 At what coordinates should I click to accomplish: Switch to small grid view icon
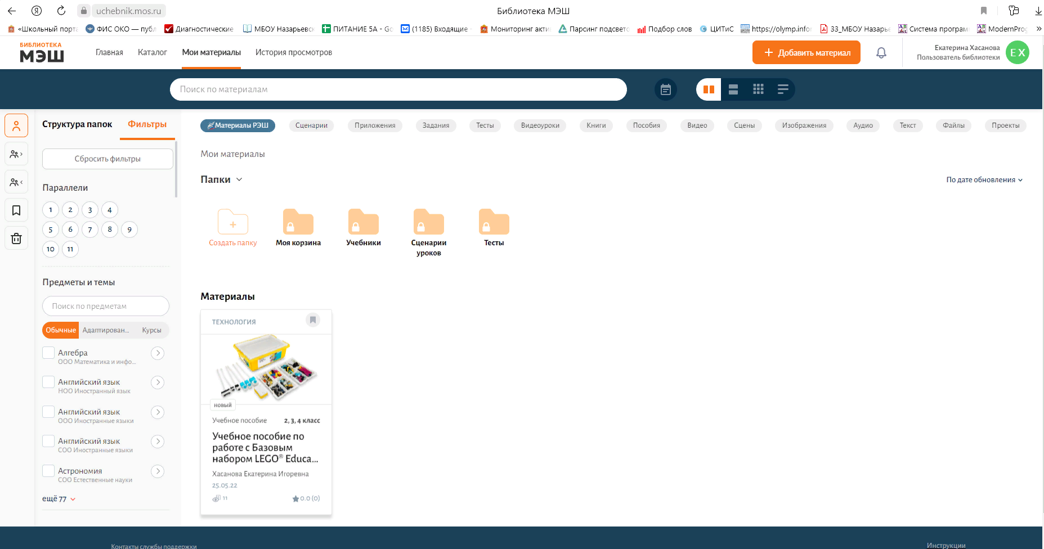coord(758,89)
